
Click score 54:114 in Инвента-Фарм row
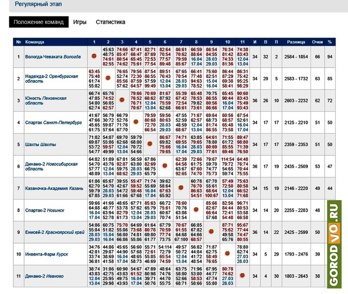[165, 247]
